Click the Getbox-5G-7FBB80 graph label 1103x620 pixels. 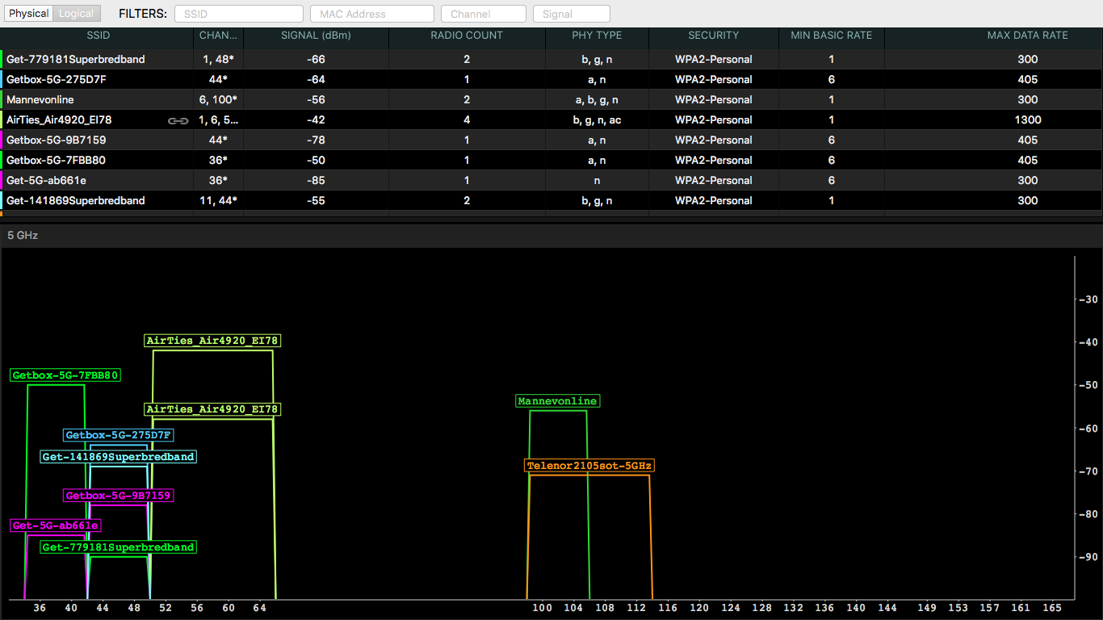[x=65, y=375]
